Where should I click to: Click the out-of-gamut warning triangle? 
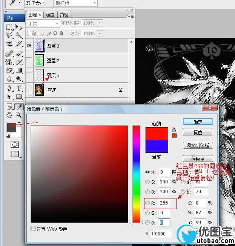pyautogui.click(x=174, y=130)
